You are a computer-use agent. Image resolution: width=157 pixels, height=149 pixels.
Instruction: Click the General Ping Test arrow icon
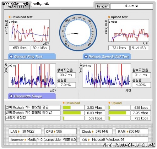(11, 57)
